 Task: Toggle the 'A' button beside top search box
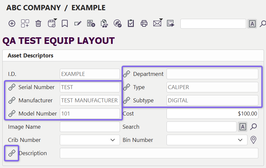252,24
